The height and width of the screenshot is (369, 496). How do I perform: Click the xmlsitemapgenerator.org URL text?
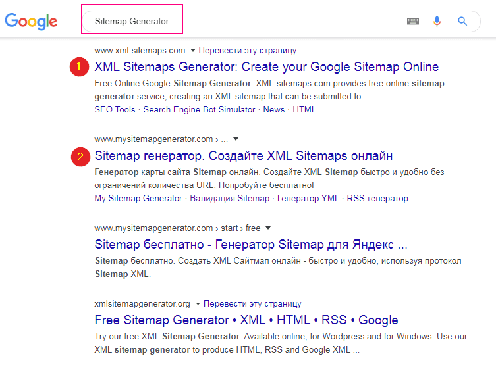point(142,304)
